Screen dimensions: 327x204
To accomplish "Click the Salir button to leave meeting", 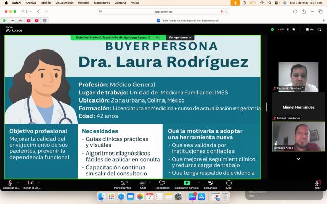I will (318, 183).
